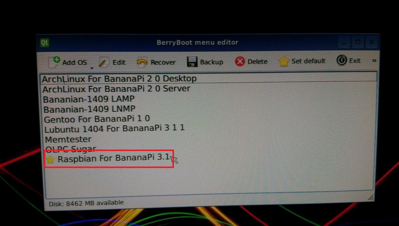Image resolution: width=399 pixels, height=226 pixels.
Task: Choose the Bananian-1409 LNMP entry
Action: coord(89,109)
